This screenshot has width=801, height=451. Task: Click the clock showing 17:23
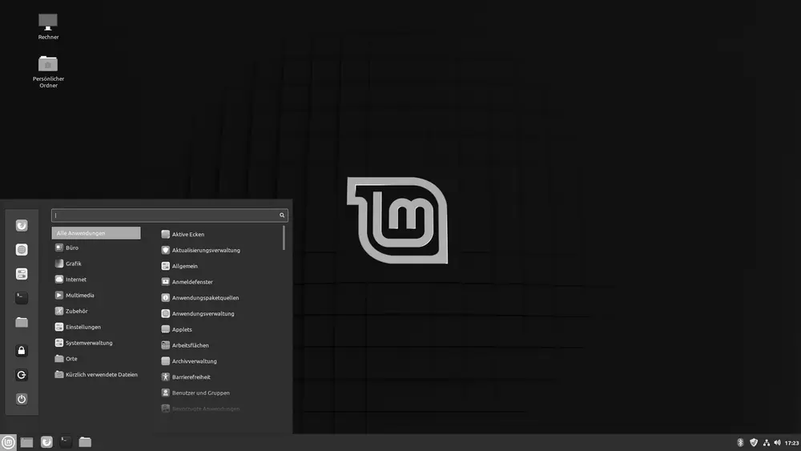792,443
